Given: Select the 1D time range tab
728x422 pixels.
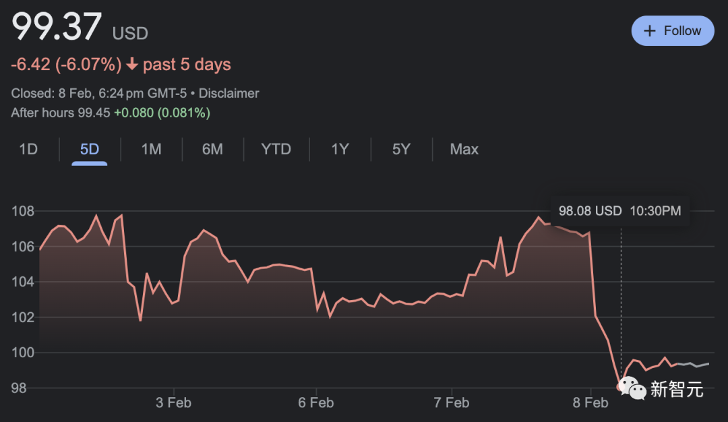Looking at the screenshot, I should pyautogui.click(x=28, y=149).
